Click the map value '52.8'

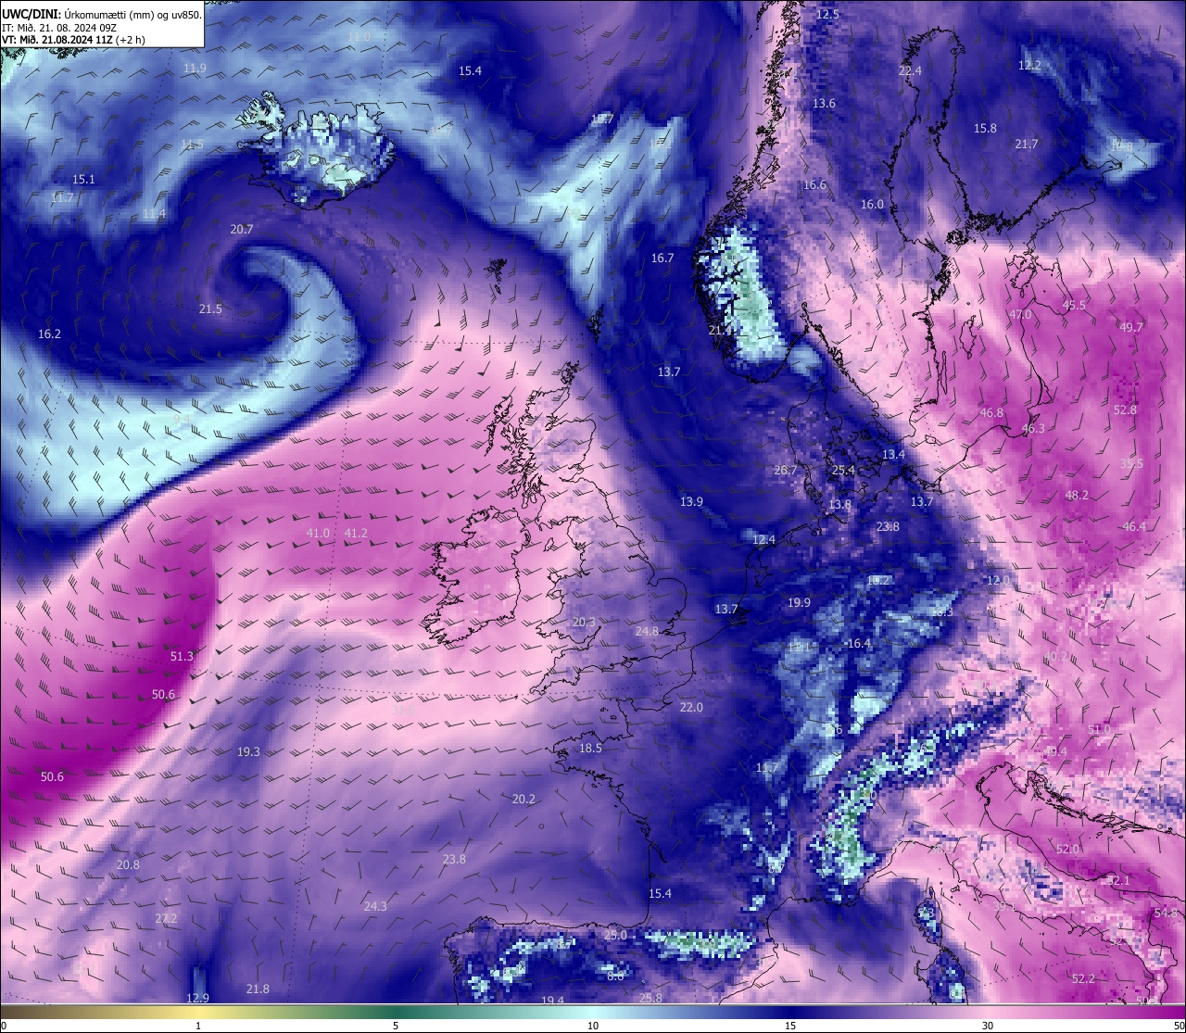[1125, 410]
